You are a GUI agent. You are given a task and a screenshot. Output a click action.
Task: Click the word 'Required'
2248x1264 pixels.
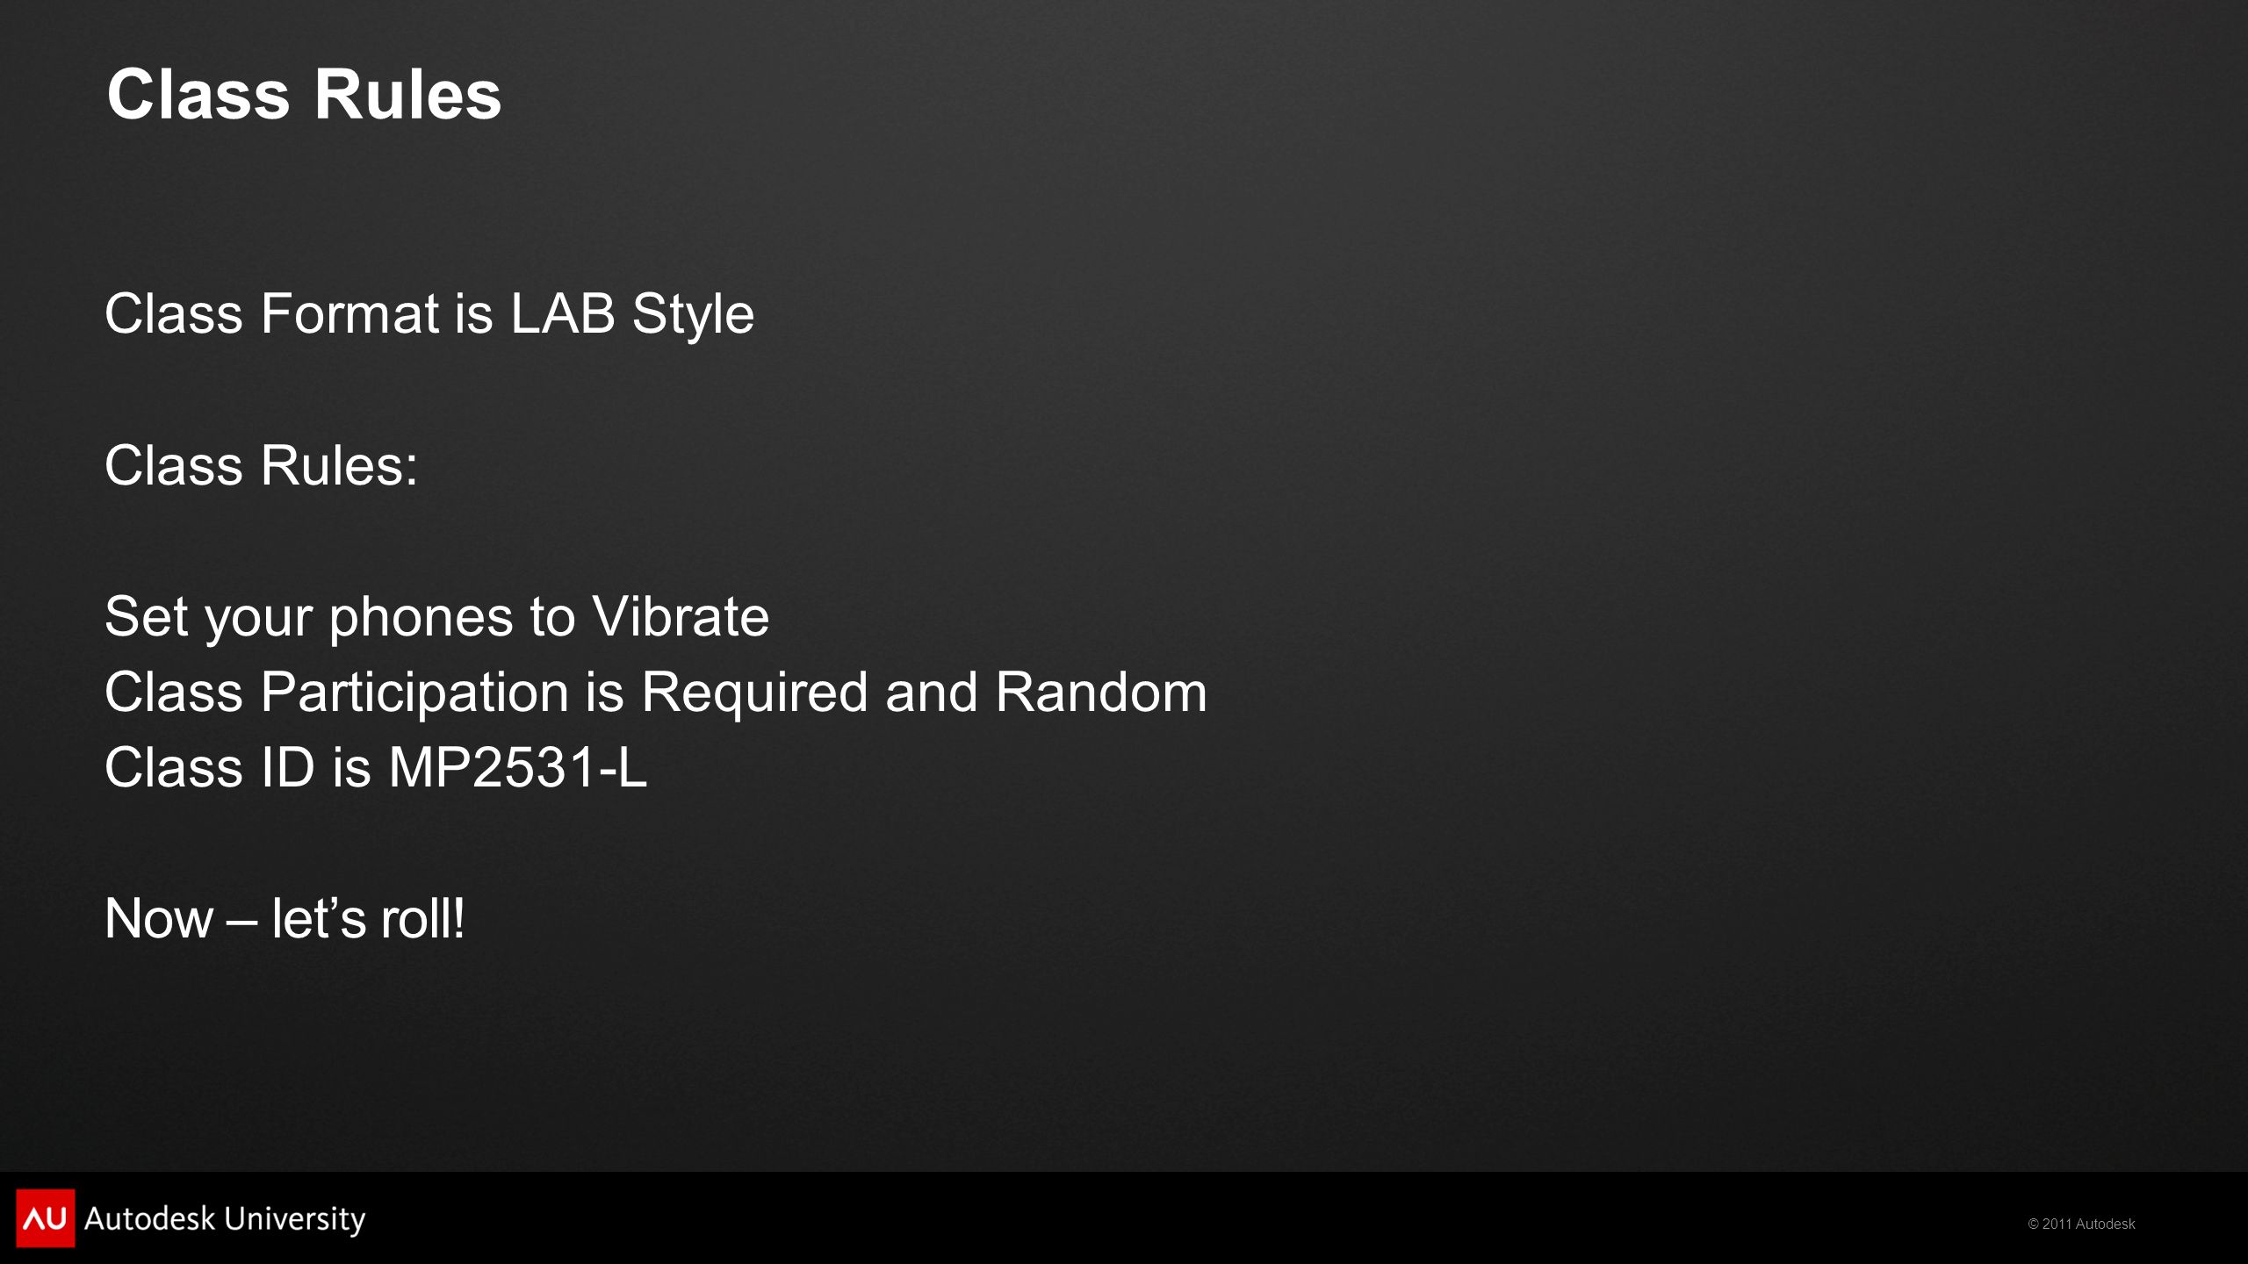755,693
